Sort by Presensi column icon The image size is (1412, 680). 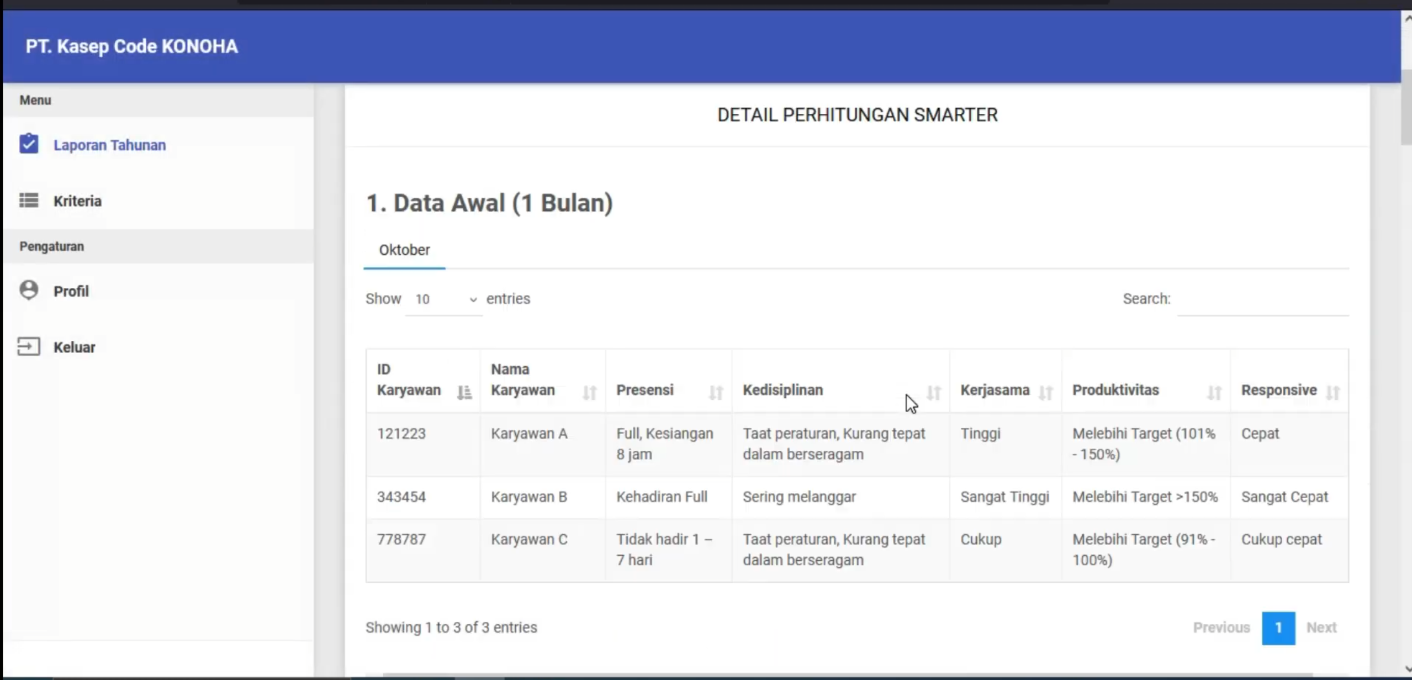716,392
